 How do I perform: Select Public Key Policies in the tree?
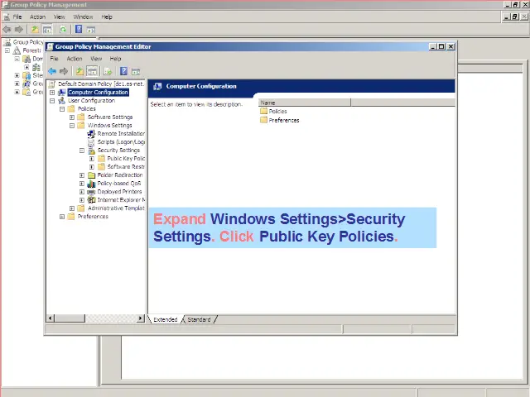click(x=126, y=159)
